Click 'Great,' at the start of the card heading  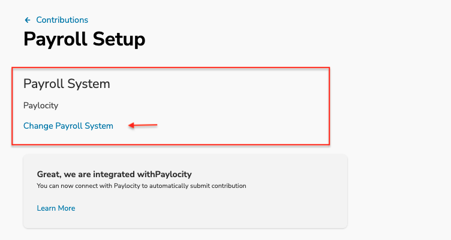(x=49, y=174)
